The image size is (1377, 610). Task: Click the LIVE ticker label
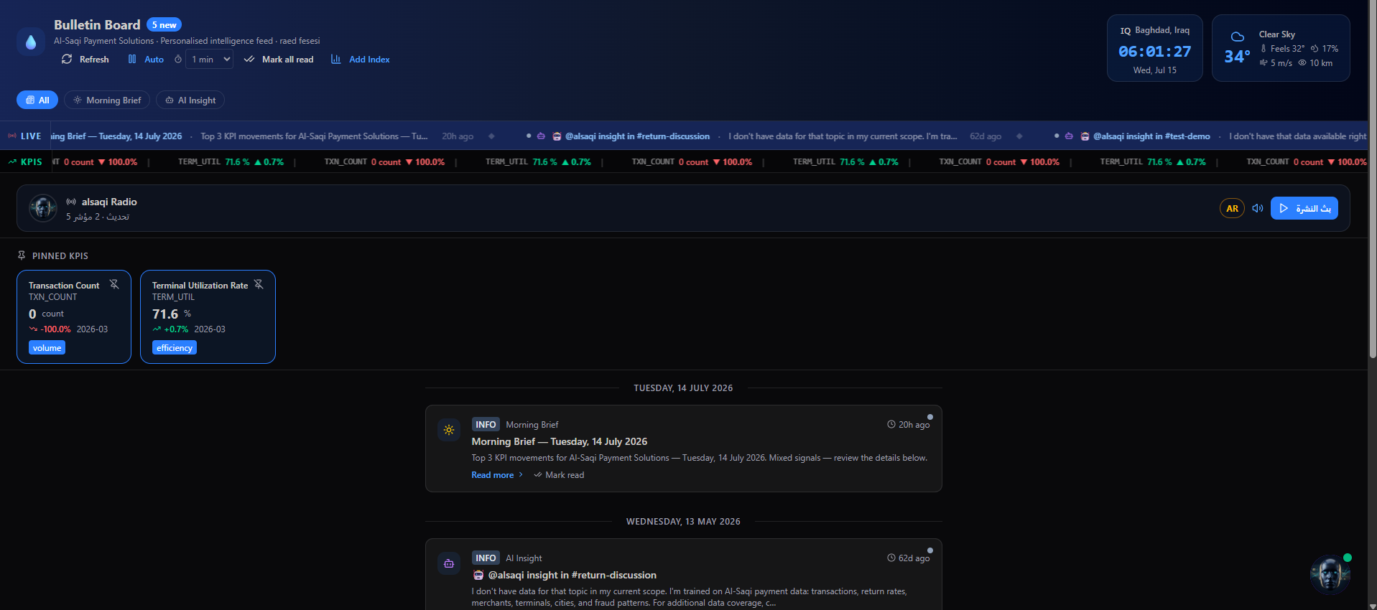[x=24, y=136]
